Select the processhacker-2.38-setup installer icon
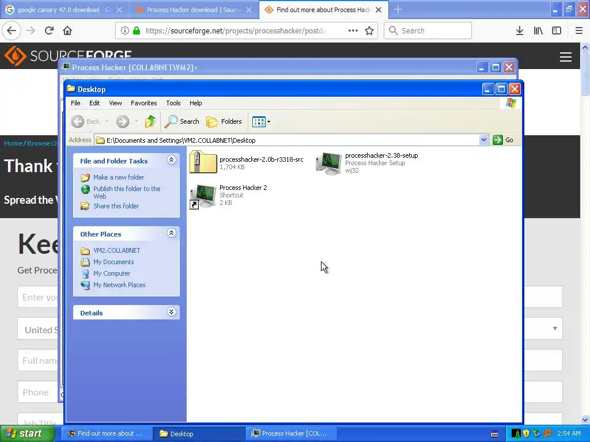 pos(329,163)
